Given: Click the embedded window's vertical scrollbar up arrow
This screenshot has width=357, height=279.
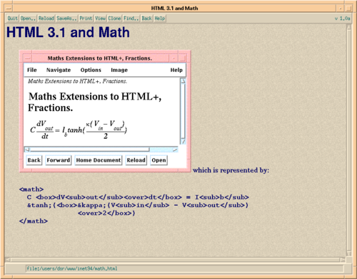Looking at the screenshot, I should 183,81.
